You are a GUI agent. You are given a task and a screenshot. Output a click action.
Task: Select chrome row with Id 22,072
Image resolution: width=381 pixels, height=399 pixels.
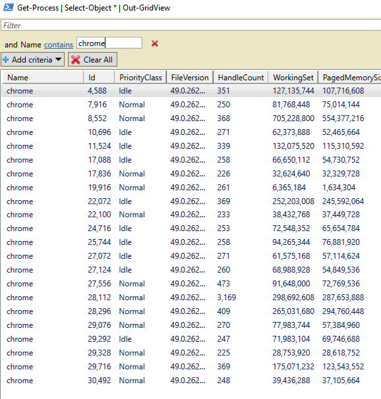[x=192, y=201]
